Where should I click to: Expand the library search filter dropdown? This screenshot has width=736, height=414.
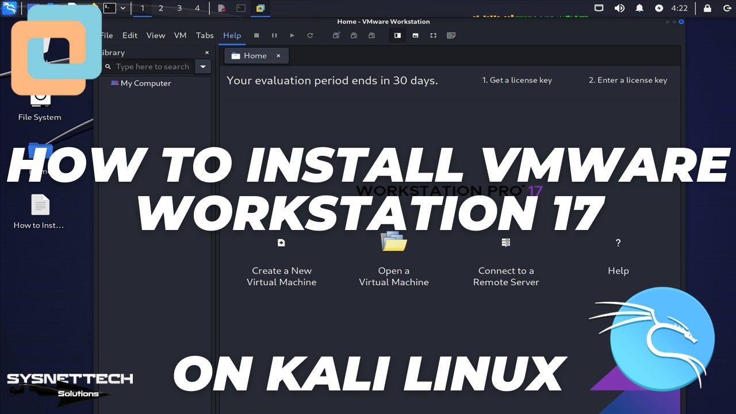click(202, 67)
